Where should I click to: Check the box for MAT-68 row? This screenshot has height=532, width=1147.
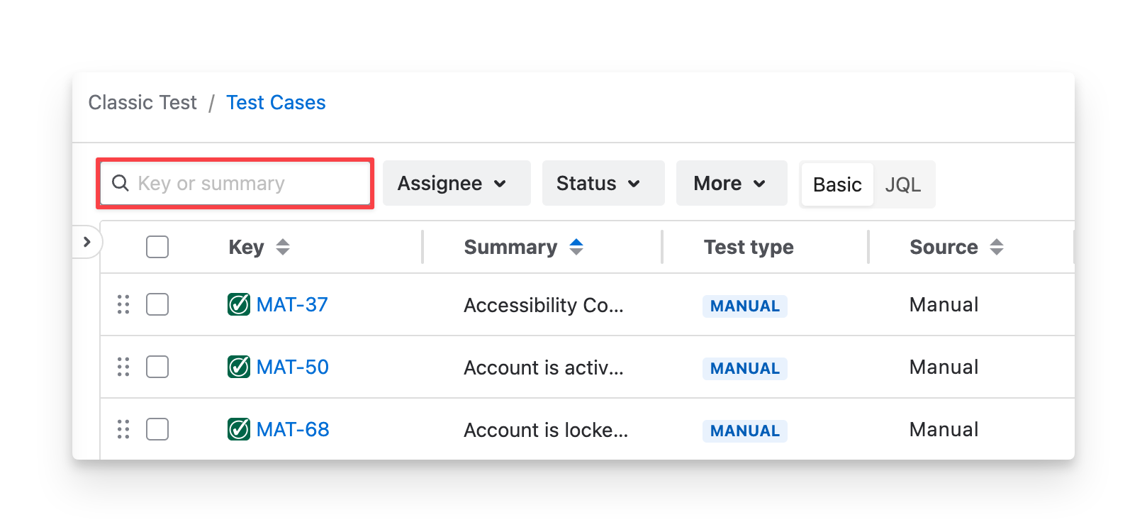tap(157, 429)
